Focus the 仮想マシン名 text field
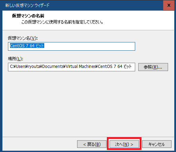The width and height of the screenshot is (176, 152). point(72,46)
